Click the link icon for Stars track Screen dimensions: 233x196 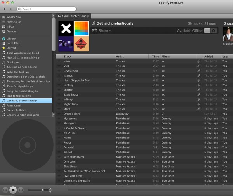click(199, 109)
